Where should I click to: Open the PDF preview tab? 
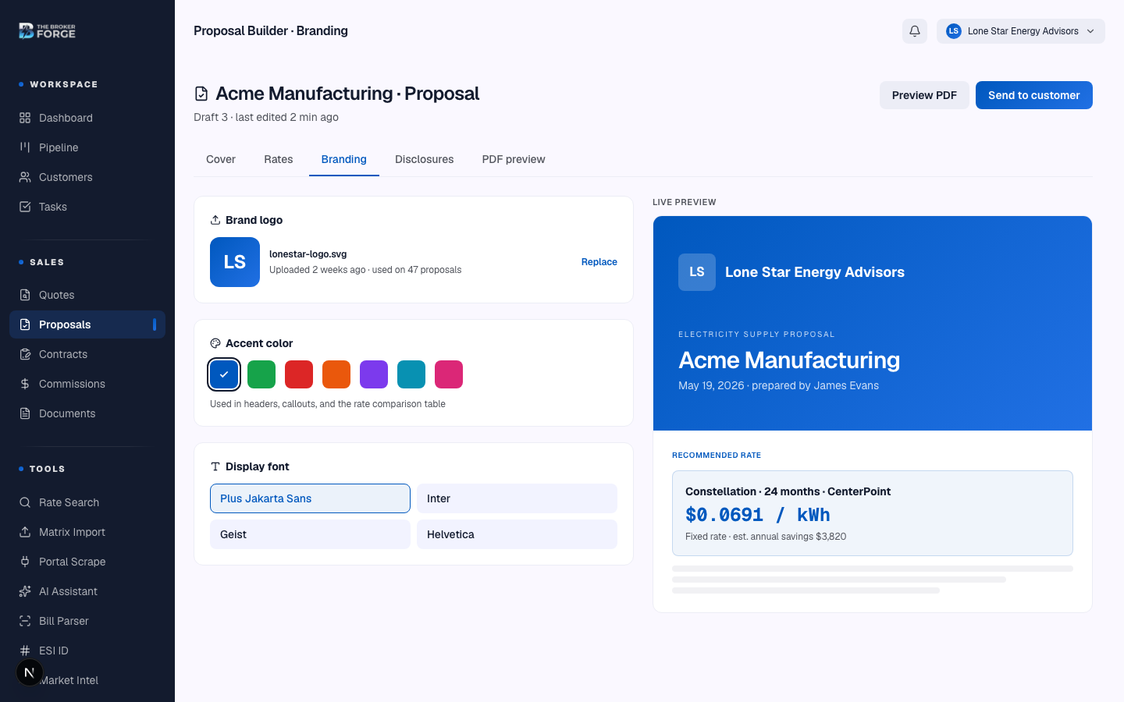[514, 159]
